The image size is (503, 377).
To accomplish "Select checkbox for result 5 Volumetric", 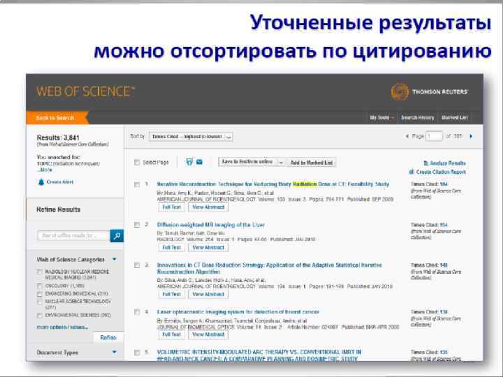I will pos(137,353).
